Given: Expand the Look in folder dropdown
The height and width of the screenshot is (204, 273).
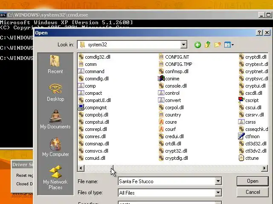Looking at the screenshot, I should tap(184, 45).
